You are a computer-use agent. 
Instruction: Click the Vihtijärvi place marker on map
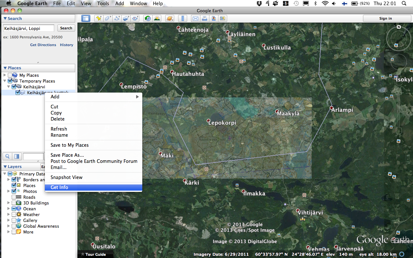tap(298, 211)
